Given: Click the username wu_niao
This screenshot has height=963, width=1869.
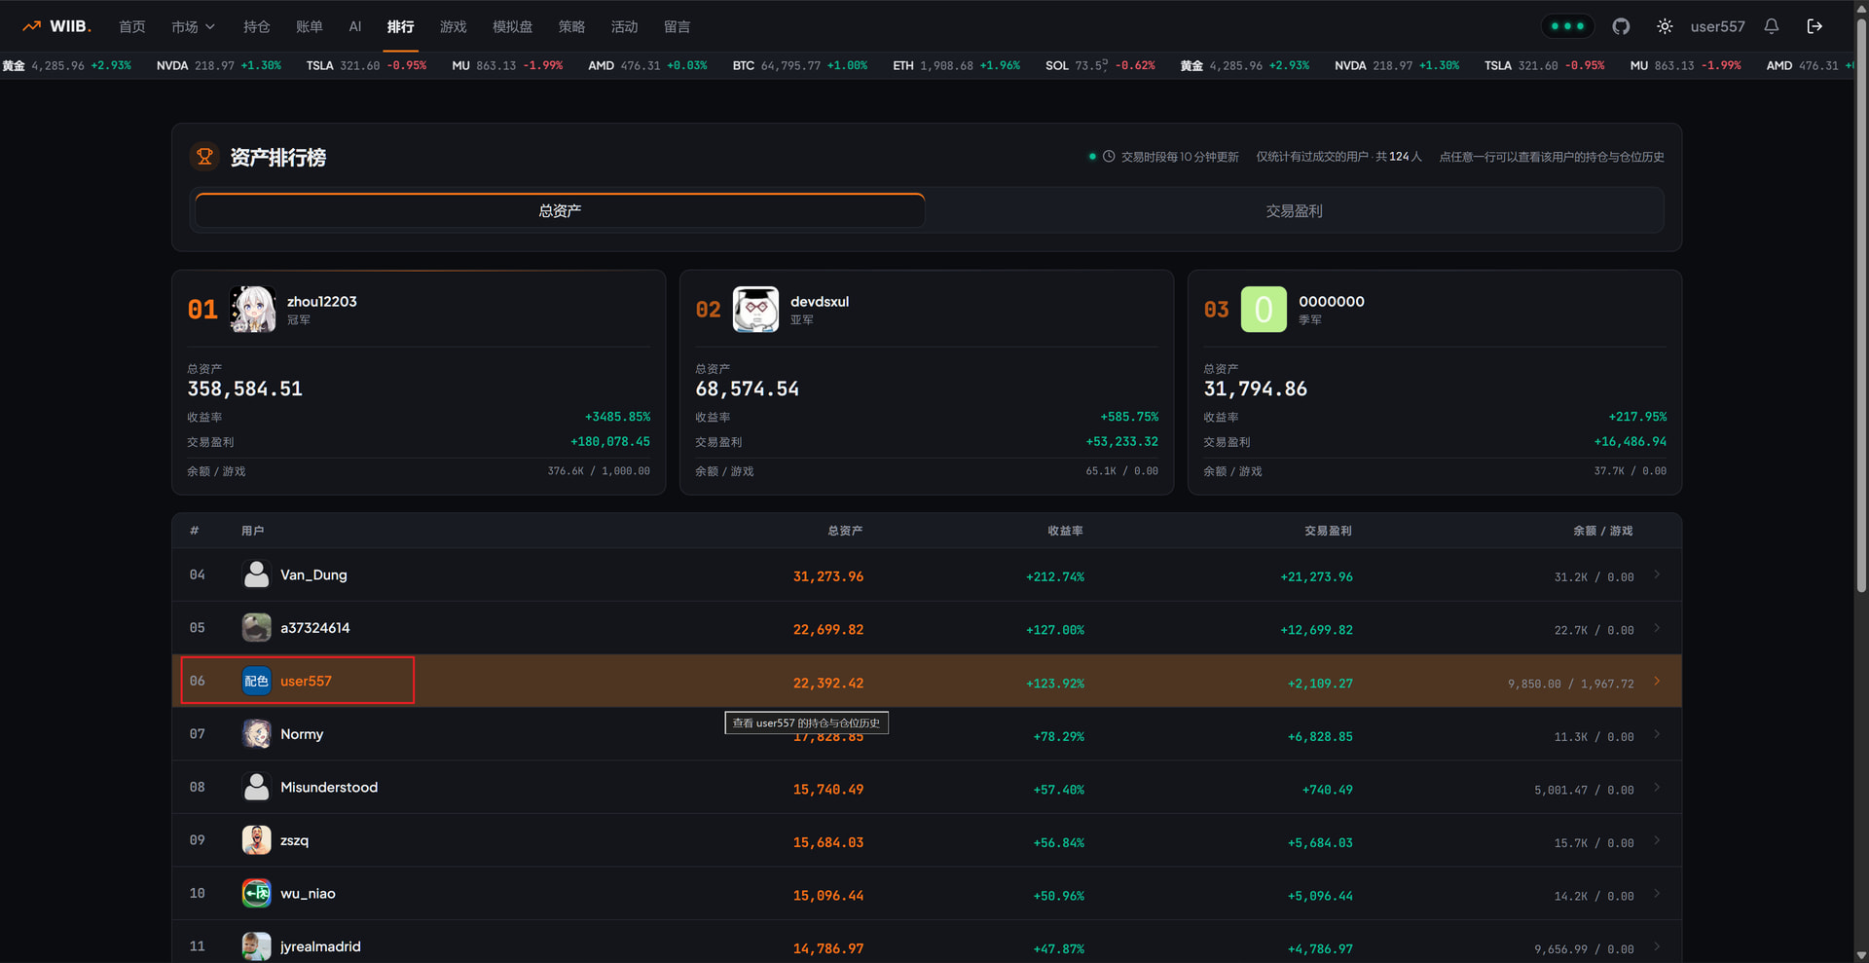Looking at the screenshot, I should coord(308,893).
